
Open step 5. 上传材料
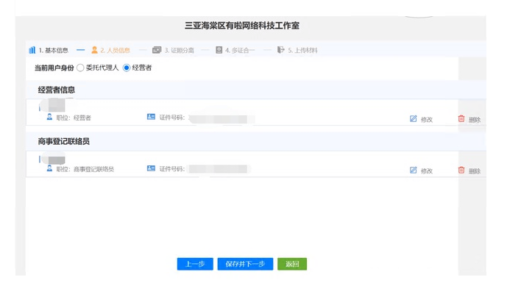tap(302, 50)
